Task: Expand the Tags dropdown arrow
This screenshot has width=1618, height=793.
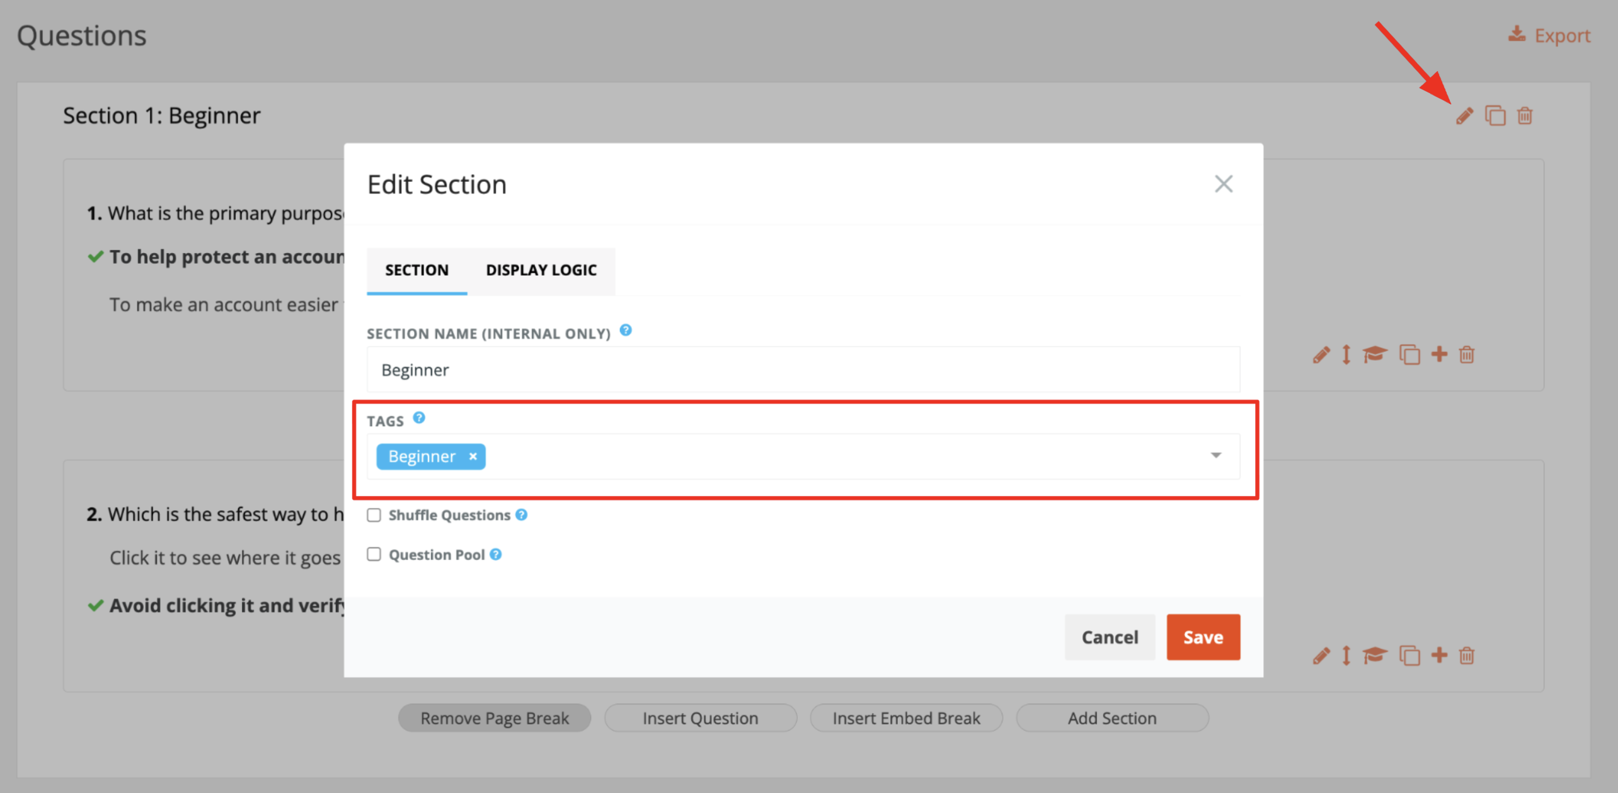Action: click(1215, 455)
